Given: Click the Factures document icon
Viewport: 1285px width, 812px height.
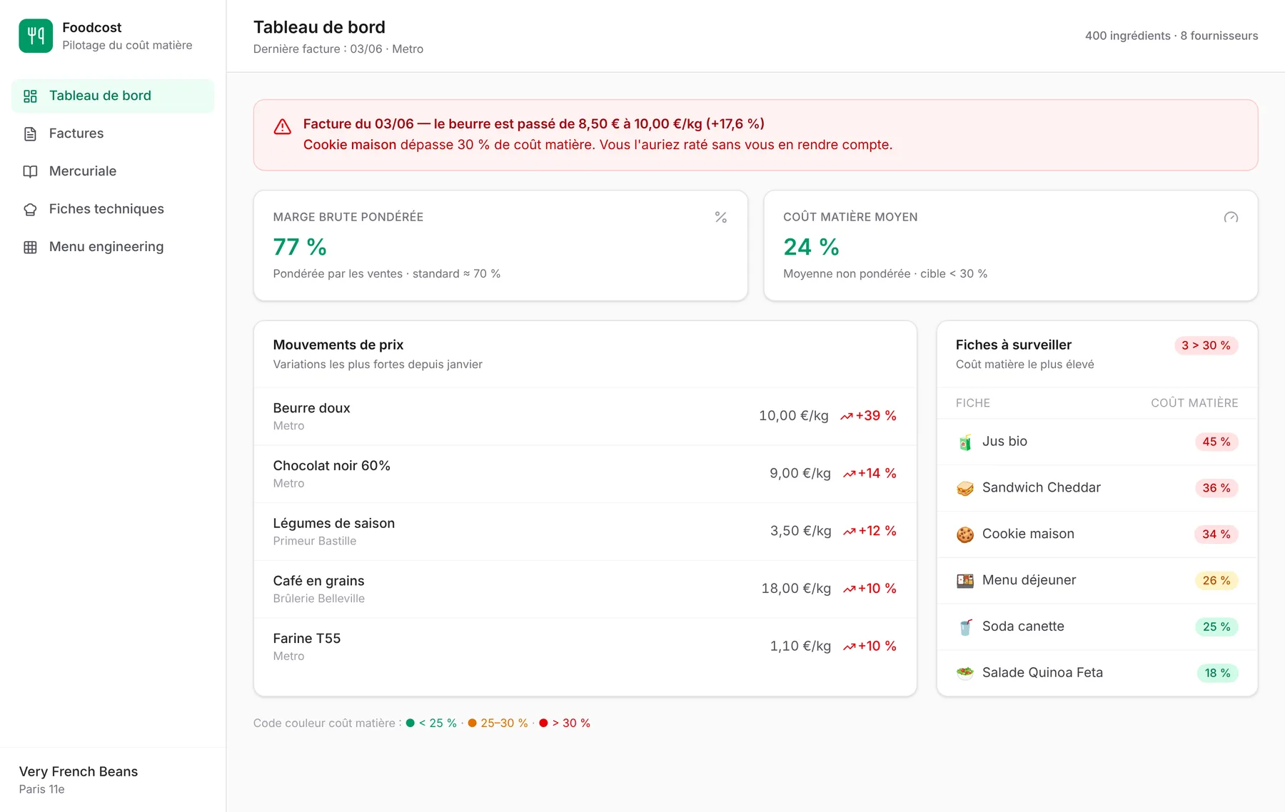Looking at the screenshot, I should 30,134.
